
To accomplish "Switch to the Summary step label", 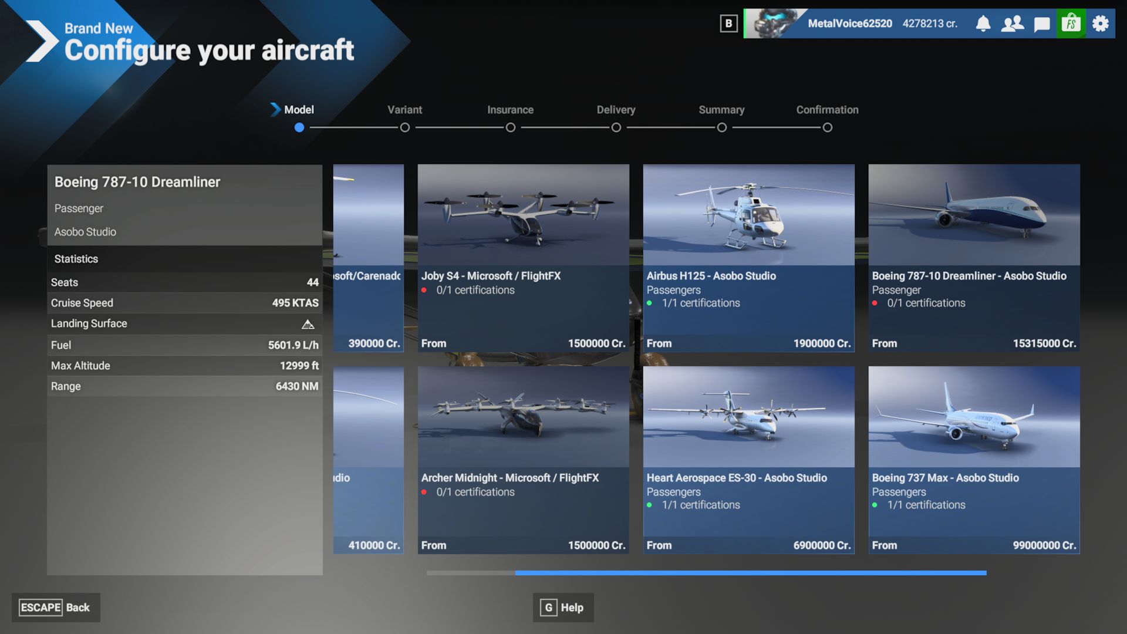I will pyautogui.click(x=721, y=110).
